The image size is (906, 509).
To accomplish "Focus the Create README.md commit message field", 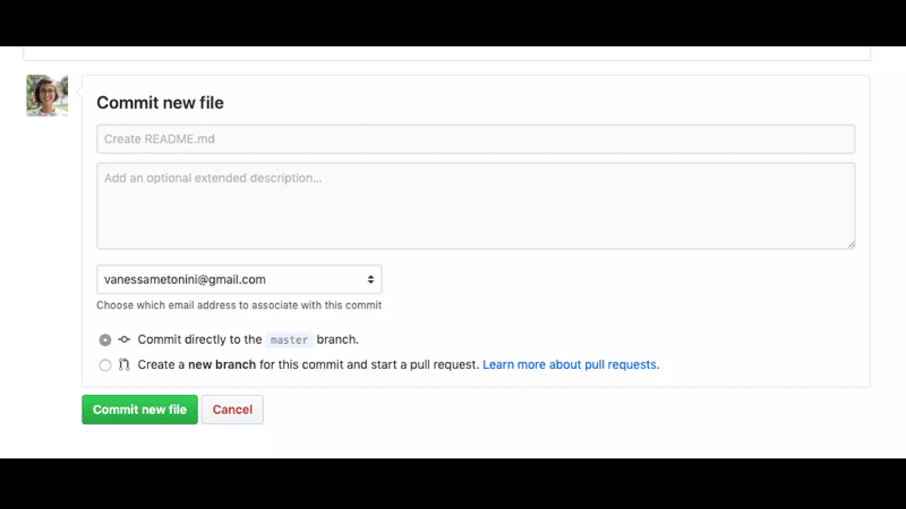I will click(476, 139).
